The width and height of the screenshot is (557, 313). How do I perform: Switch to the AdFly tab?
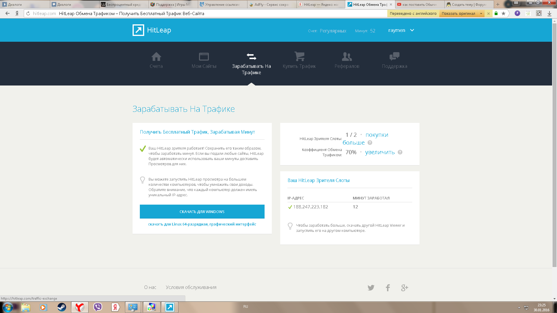click(272, 4)
